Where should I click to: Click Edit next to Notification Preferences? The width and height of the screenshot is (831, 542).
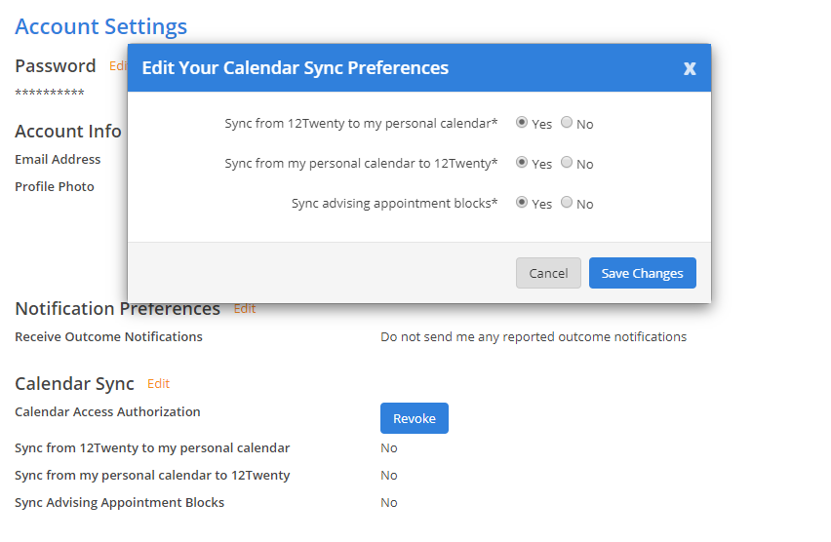pos(245,309)
